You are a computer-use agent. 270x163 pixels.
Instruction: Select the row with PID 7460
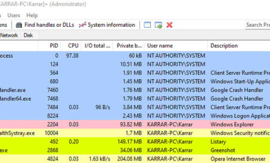tap(135, 90)
